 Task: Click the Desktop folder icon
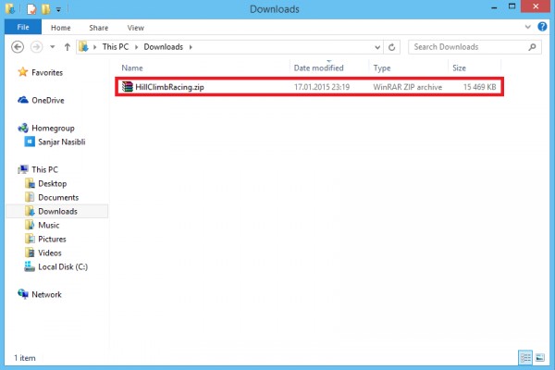coord(30,183)
